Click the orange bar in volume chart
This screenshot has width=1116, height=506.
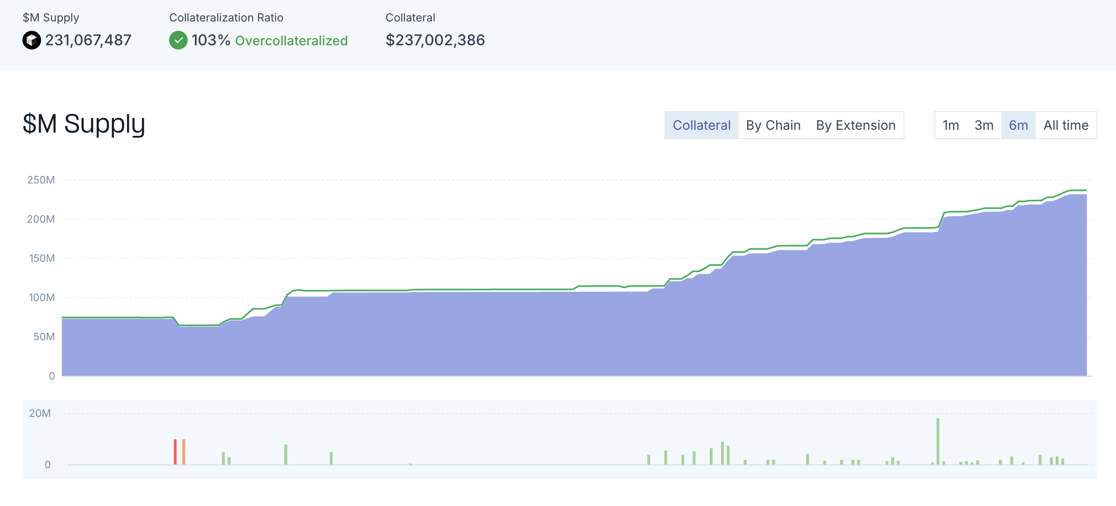pos(184,452)
